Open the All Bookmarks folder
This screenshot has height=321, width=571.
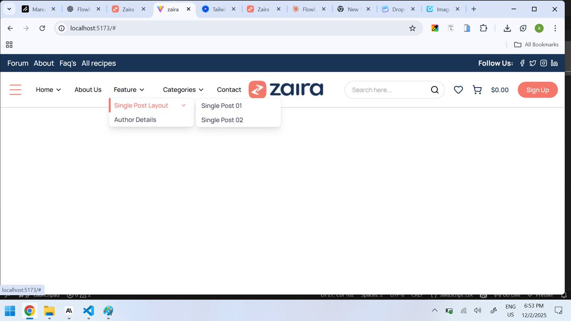click(x=536, y=45)
